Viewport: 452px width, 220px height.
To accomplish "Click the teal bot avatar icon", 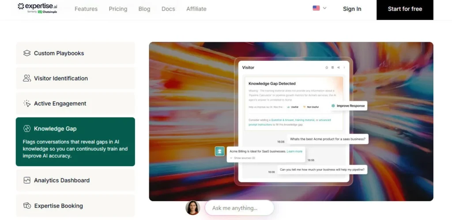I will click(220, 151).
